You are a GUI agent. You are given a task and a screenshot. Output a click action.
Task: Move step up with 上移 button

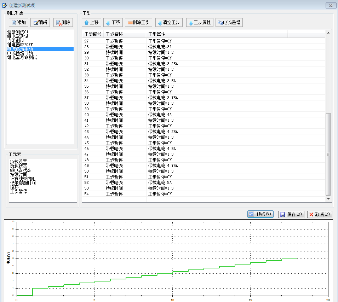[x=91, y=22]
